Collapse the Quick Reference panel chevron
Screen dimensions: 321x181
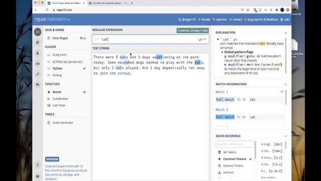(285, 136)
